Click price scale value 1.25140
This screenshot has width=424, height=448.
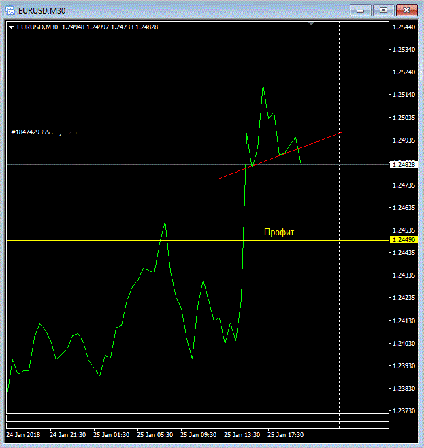tap(404, 95)
